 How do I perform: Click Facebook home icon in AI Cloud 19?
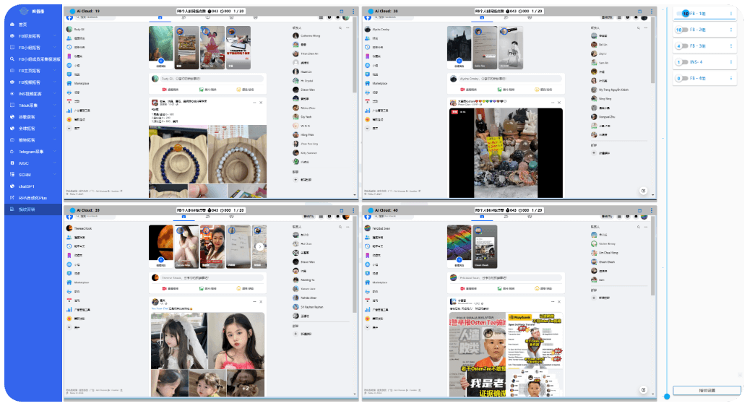160,18
